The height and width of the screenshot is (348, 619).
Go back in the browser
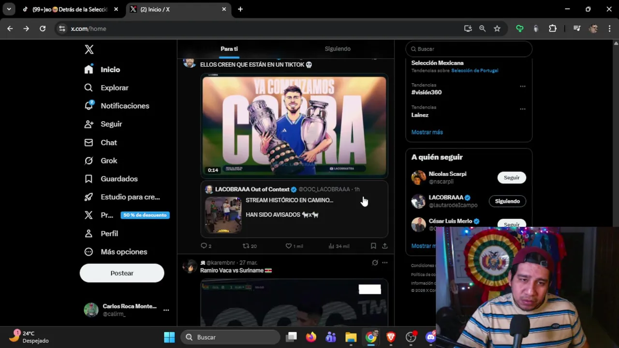pos(10,29)
